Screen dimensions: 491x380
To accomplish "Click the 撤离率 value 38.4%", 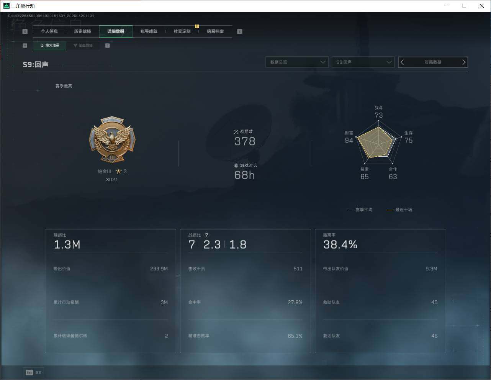I will pyautogui.click(x=340, y=245).
